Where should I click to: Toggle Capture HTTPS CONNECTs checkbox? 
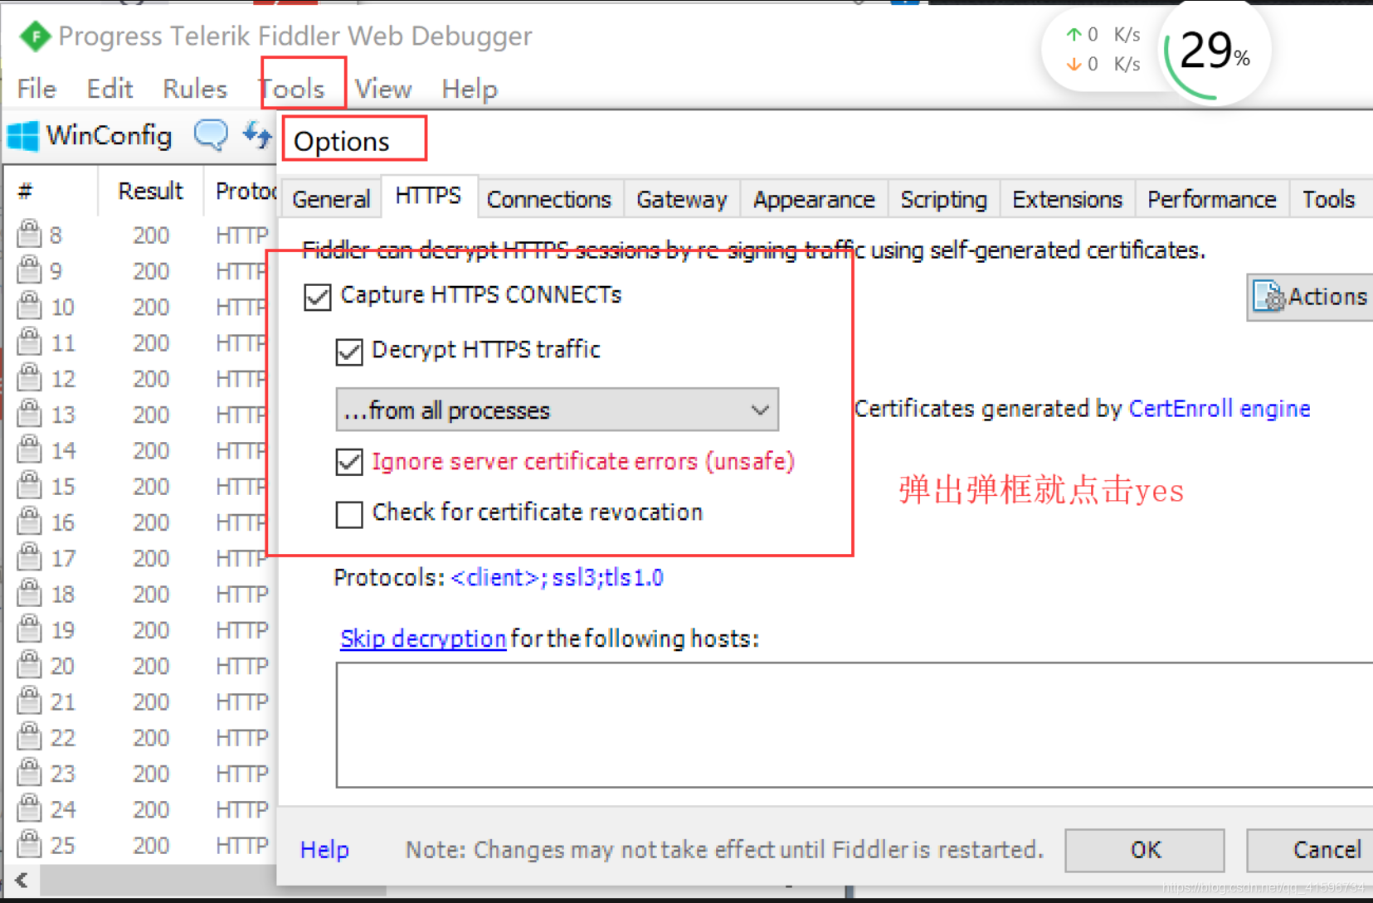318,297
